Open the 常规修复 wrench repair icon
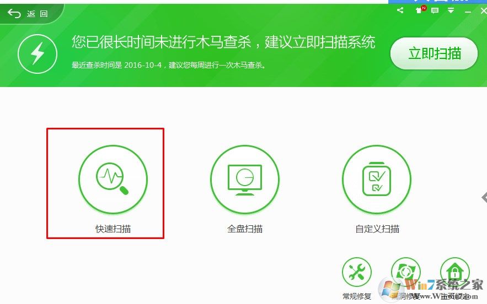 [357, 272]
